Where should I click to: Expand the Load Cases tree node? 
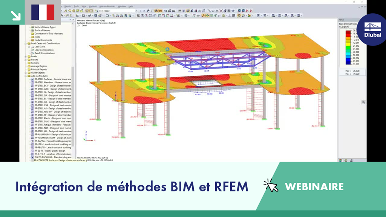tap(29, 46)
